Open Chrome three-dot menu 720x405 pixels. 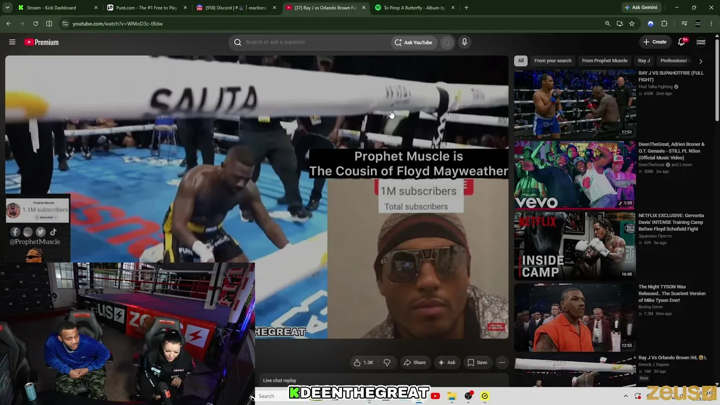[x=712, y=24]
